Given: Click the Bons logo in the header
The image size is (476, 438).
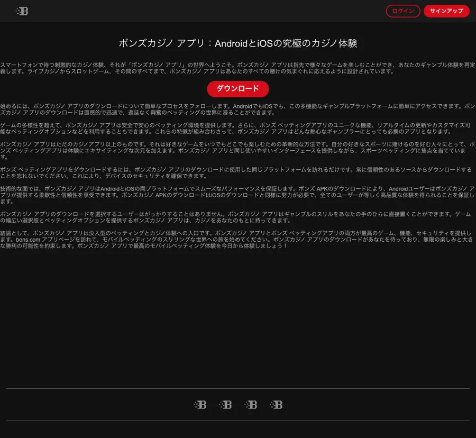Looking at the screenshot, I should tap(22, 11).
